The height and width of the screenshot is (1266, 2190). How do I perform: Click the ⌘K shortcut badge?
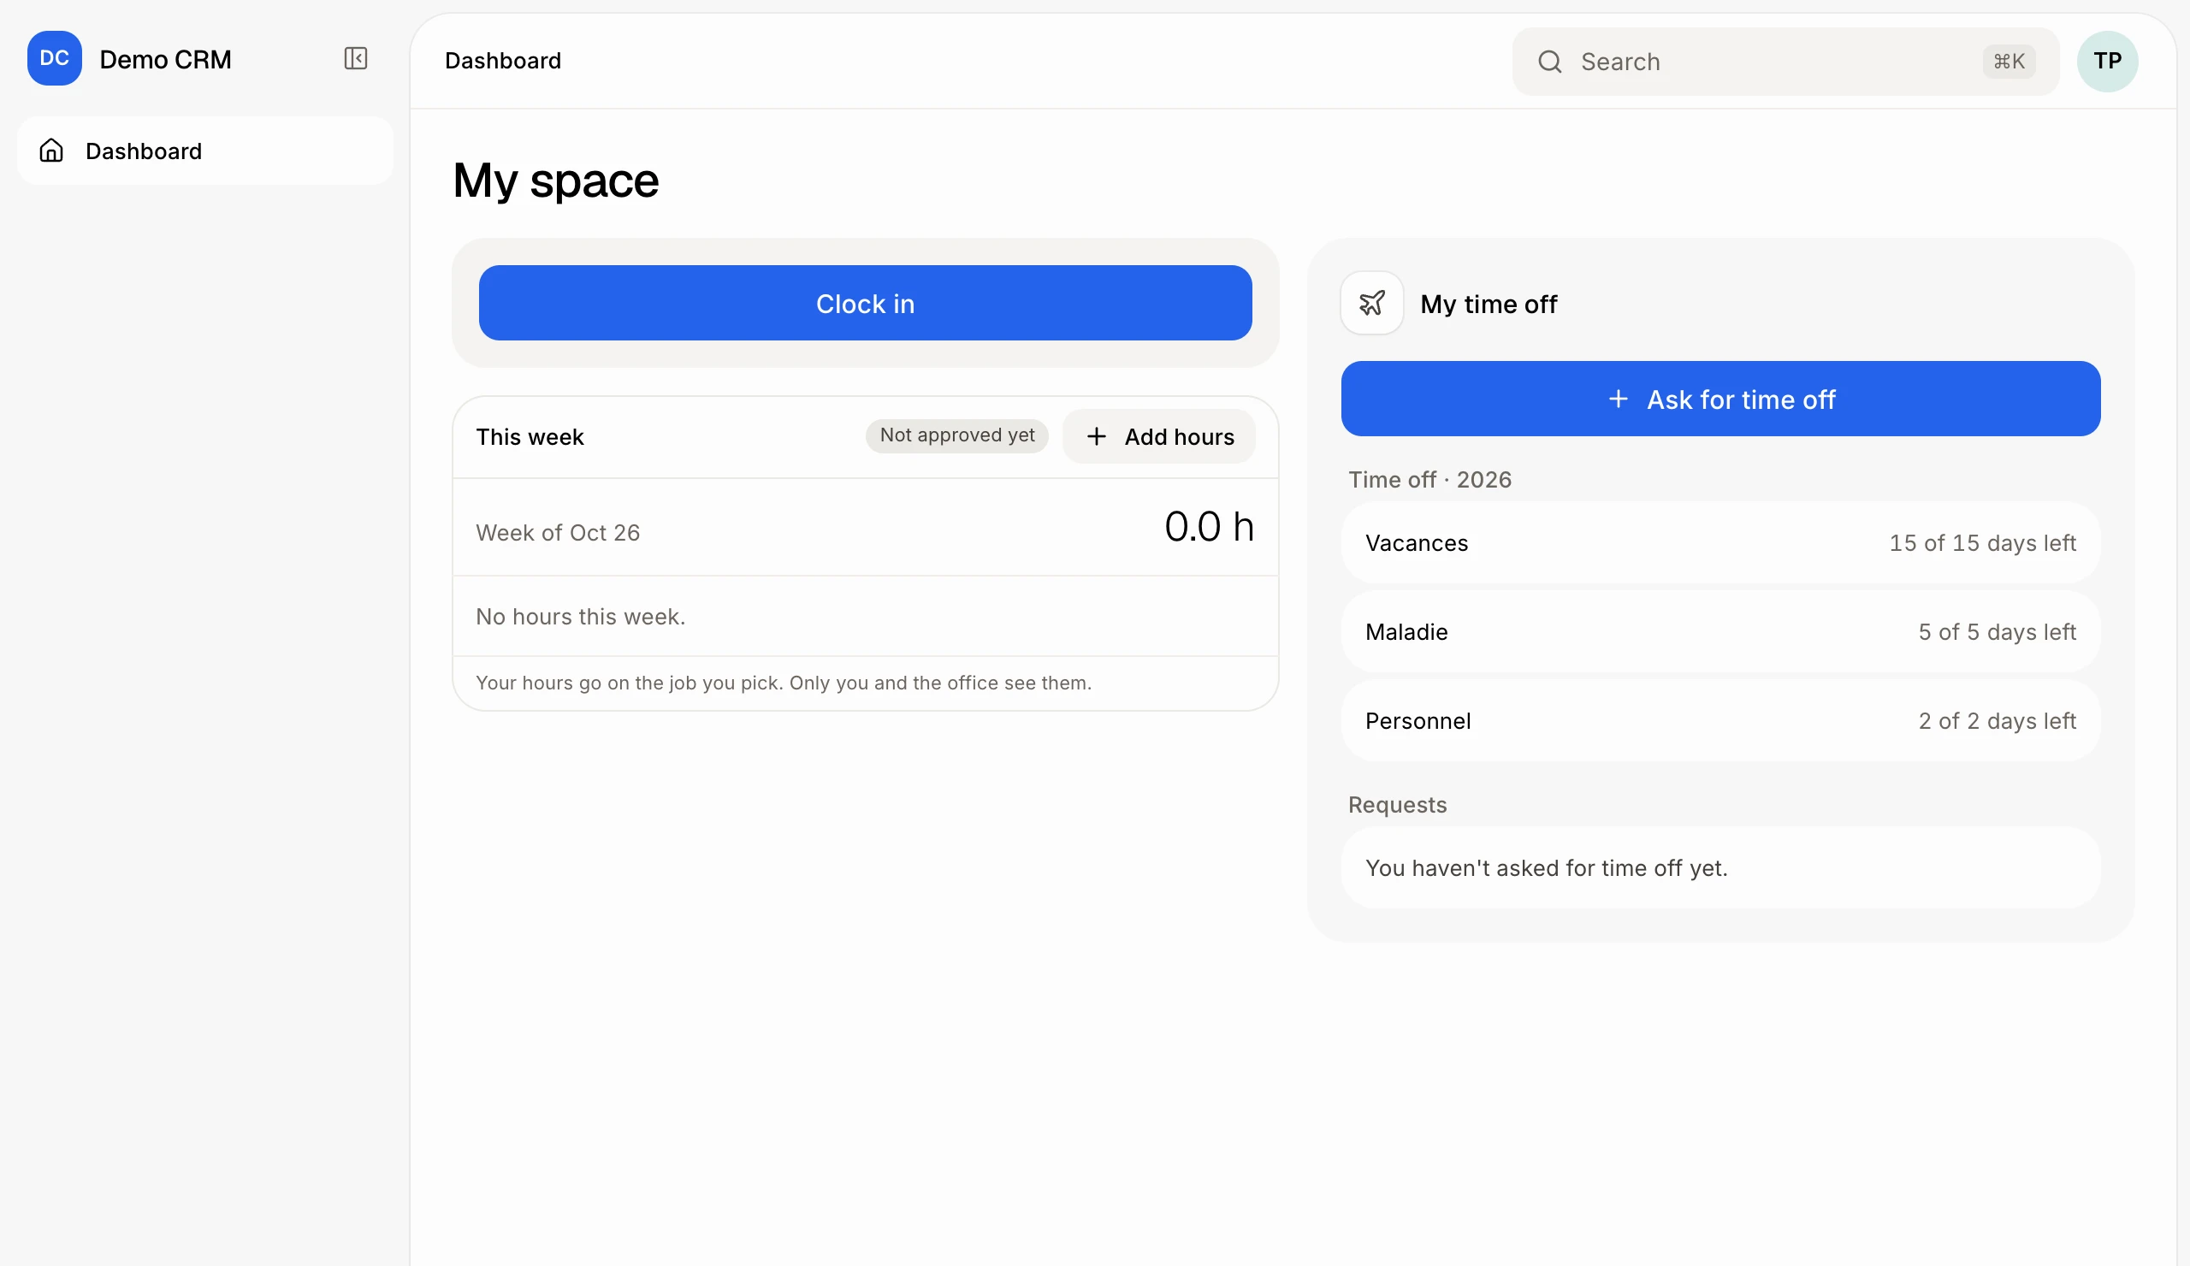2009,62
